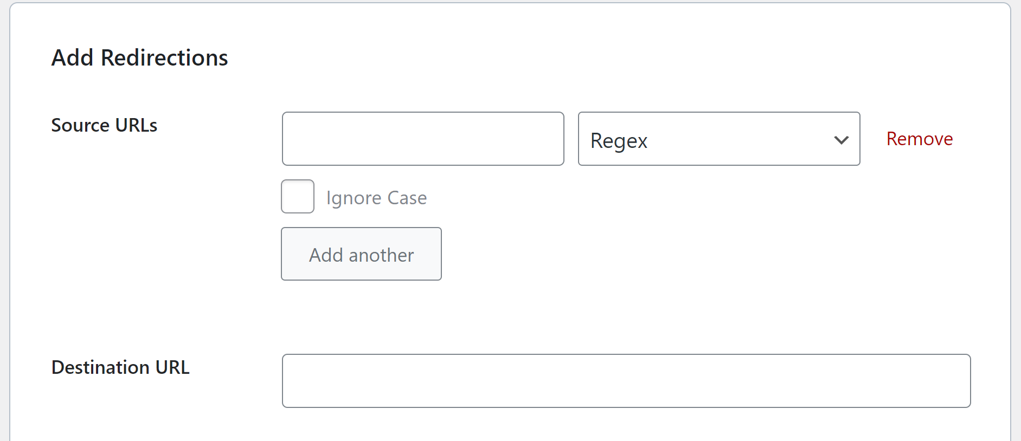Click the red Remove link
Viewport: 1021px width, 441px height.
pos(919,139)
